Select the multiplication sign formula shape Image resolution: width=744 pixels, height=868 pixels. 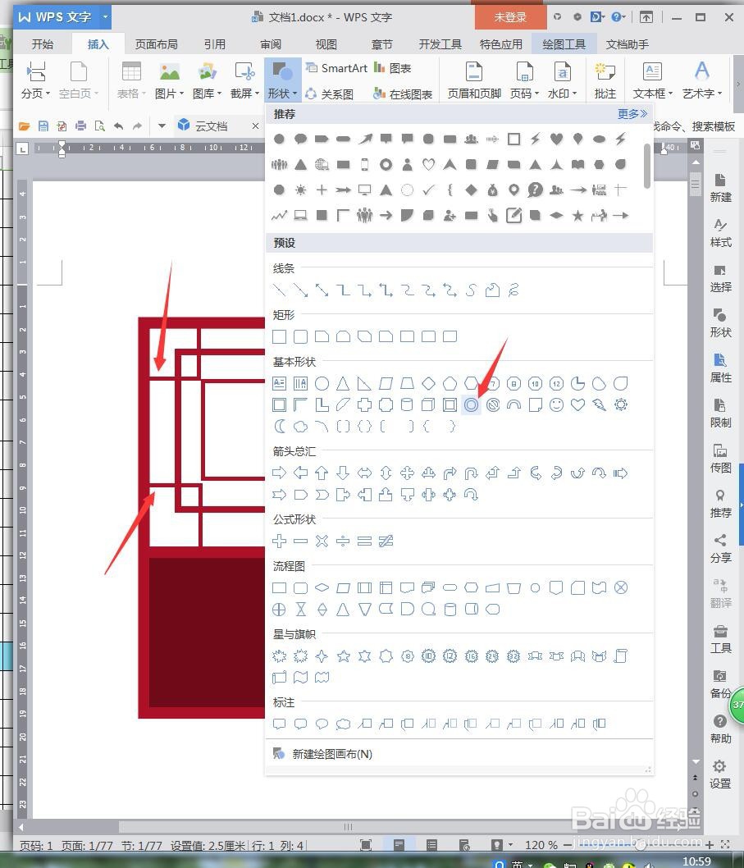[x=322, y=541]
